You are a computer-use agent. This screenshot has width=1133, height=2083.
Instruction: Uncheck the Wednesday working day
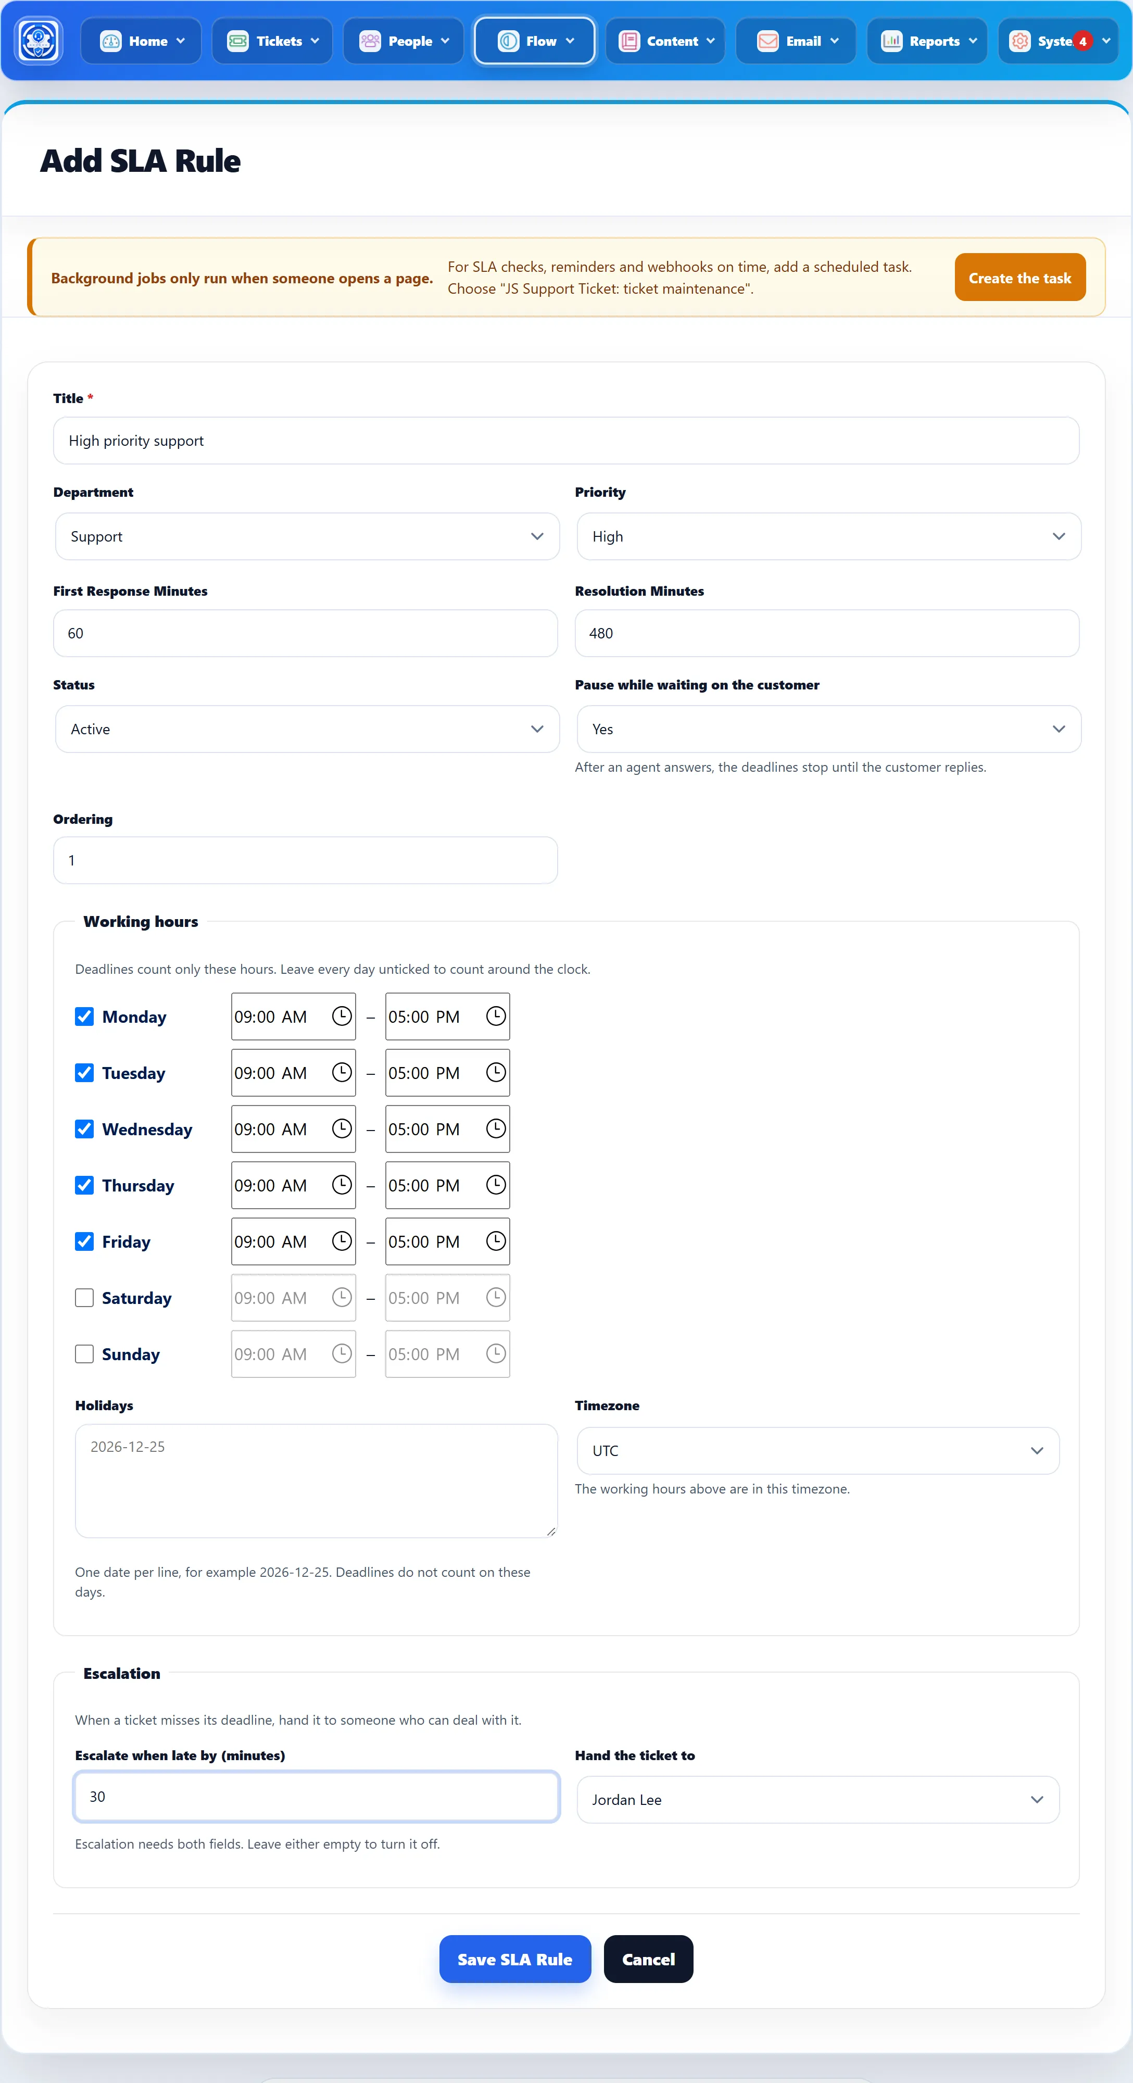point(84,1129)
